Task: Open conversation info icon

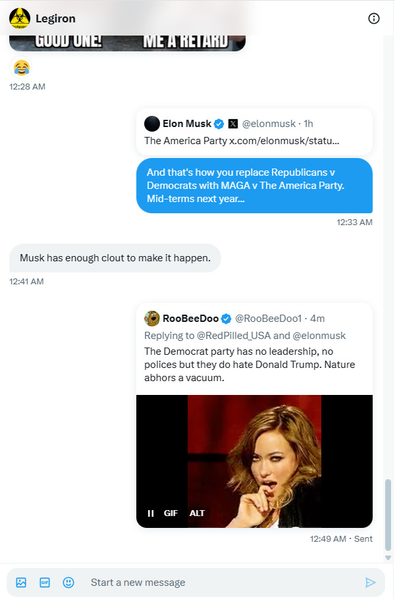Action: 373,18
